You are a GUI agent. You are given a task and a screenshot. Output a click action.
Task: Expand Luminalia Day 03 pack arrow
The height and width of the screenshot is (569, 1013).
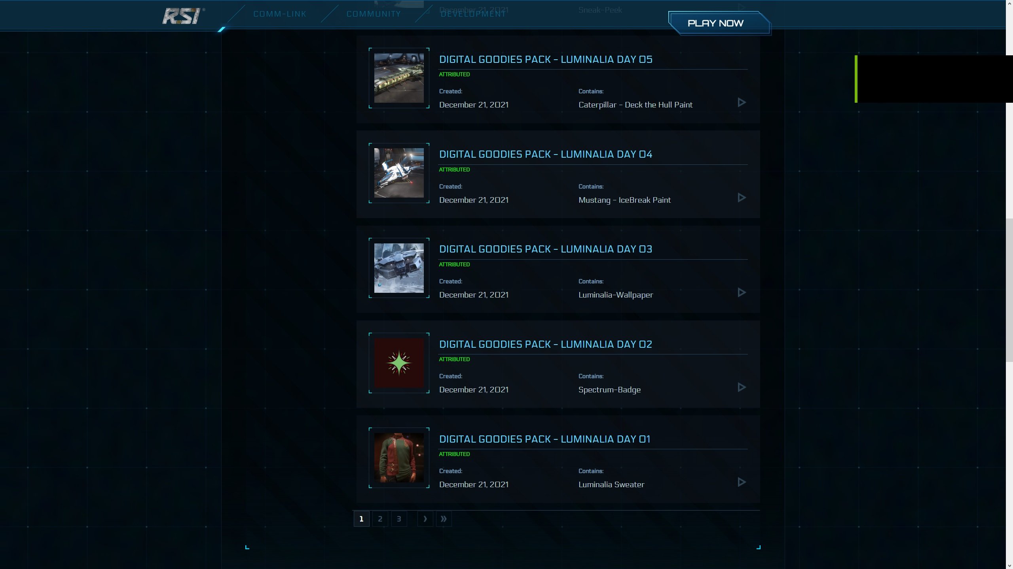[742, 292]
